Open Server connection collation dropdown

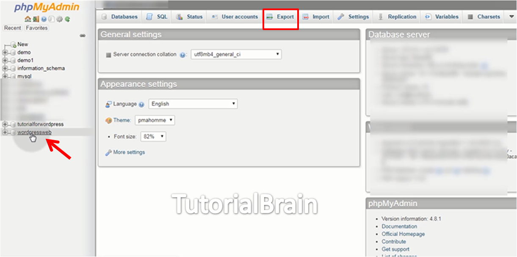pyautogui.click(x=236, y=55)
